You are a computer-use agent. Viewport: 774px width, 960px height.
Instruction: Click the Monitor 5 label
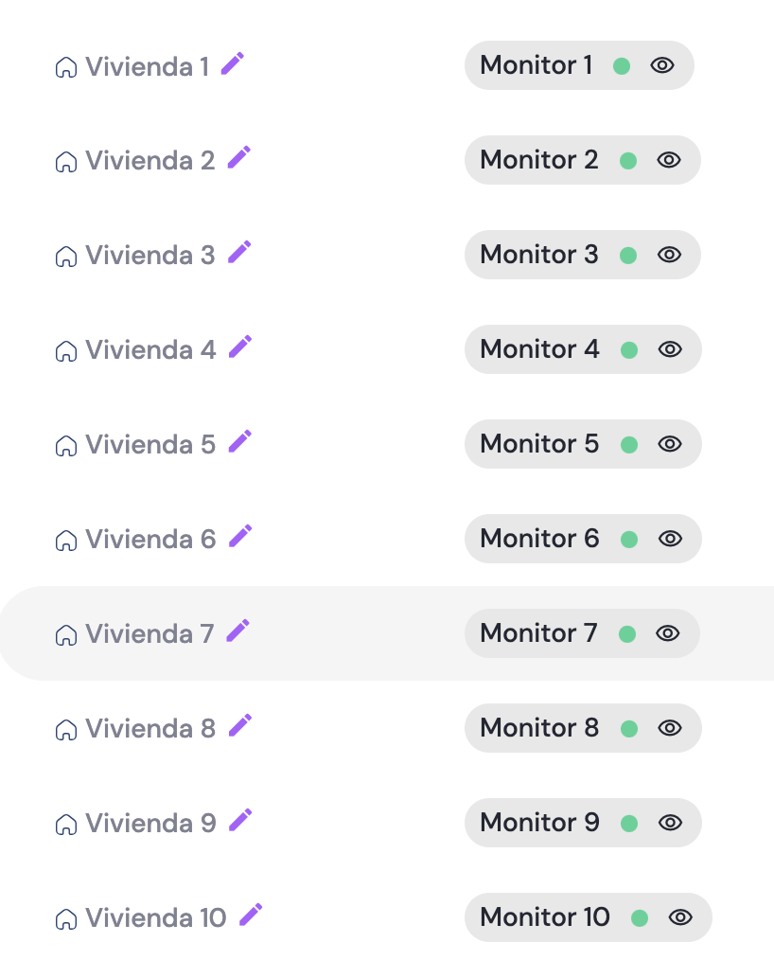click(x=539, y=444)
